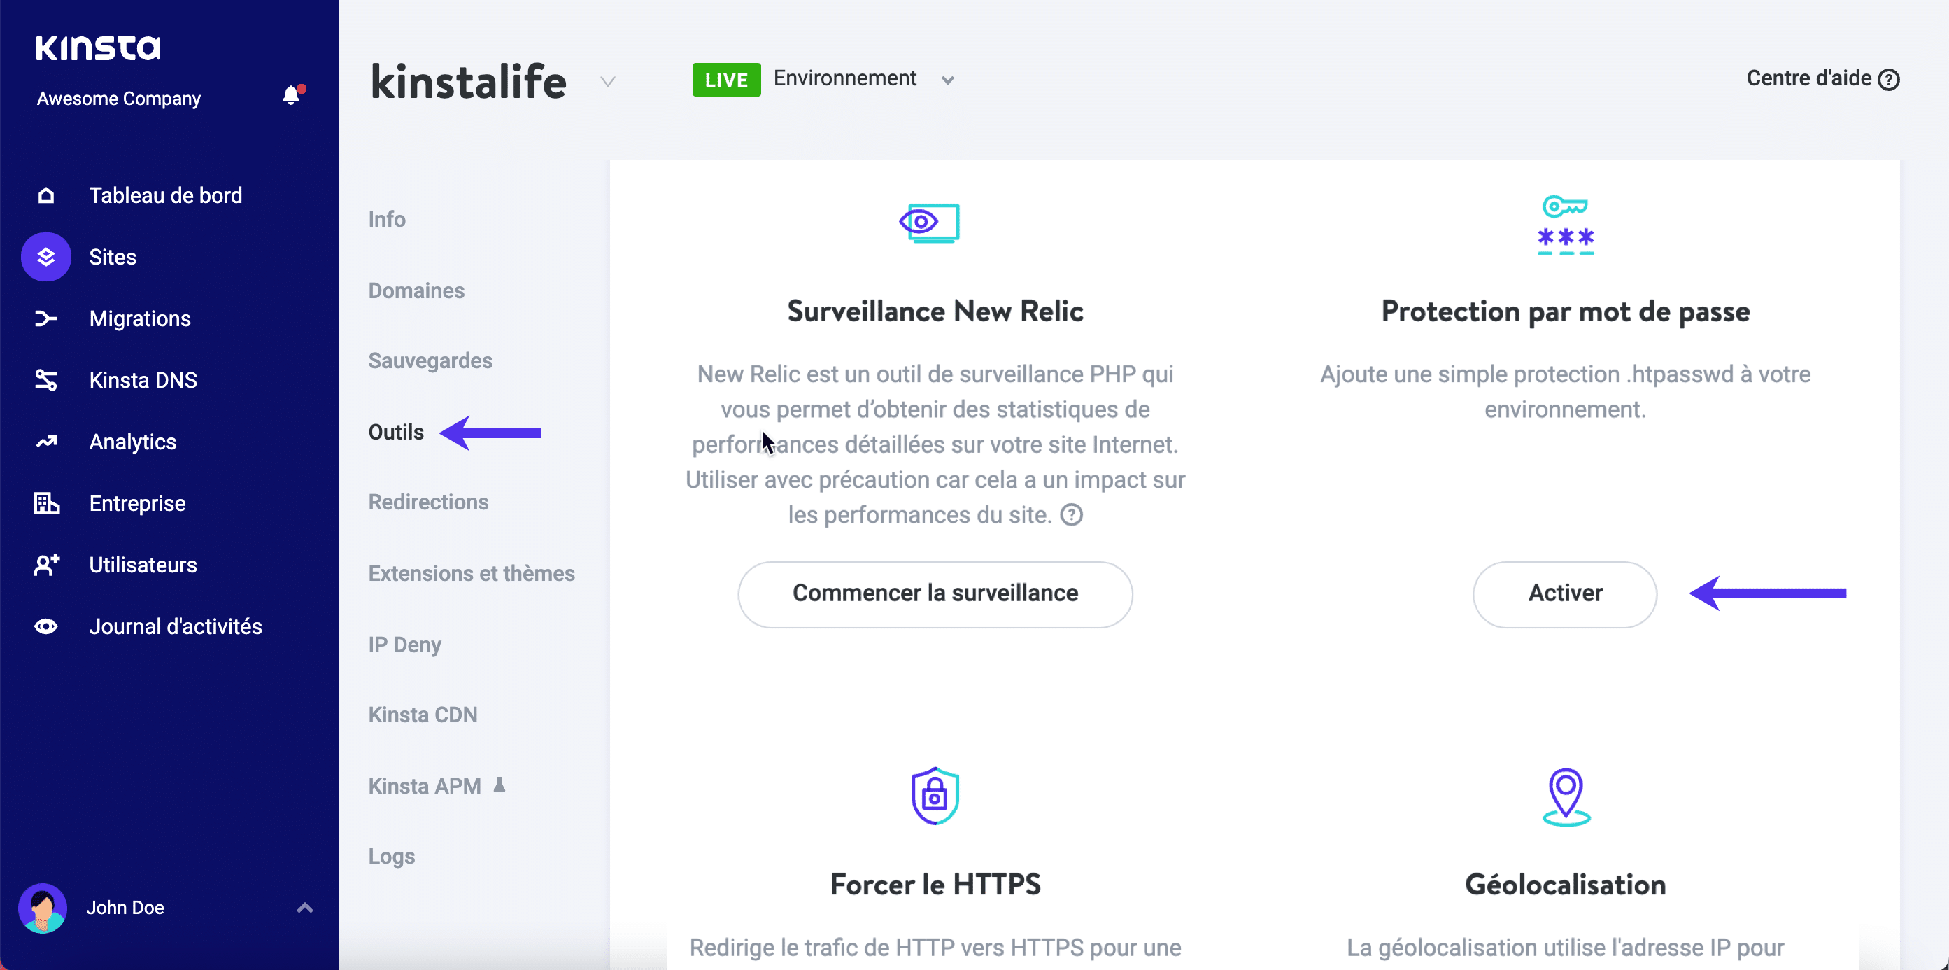The image size is (1949, 970).
Task: Open Utilisateurs via its icon
Action: click(45, 565)
